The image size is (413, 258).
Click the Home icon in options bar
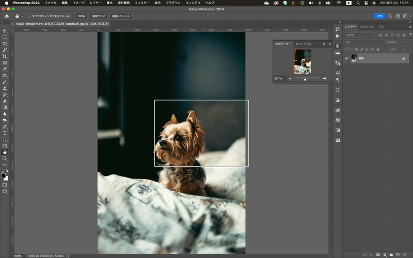pyautogui.click(x=7, y=16)
